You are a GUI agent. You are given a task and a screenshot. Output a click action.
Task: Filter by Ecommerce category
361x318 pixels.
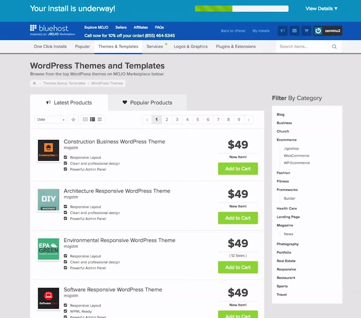[287, 140]
